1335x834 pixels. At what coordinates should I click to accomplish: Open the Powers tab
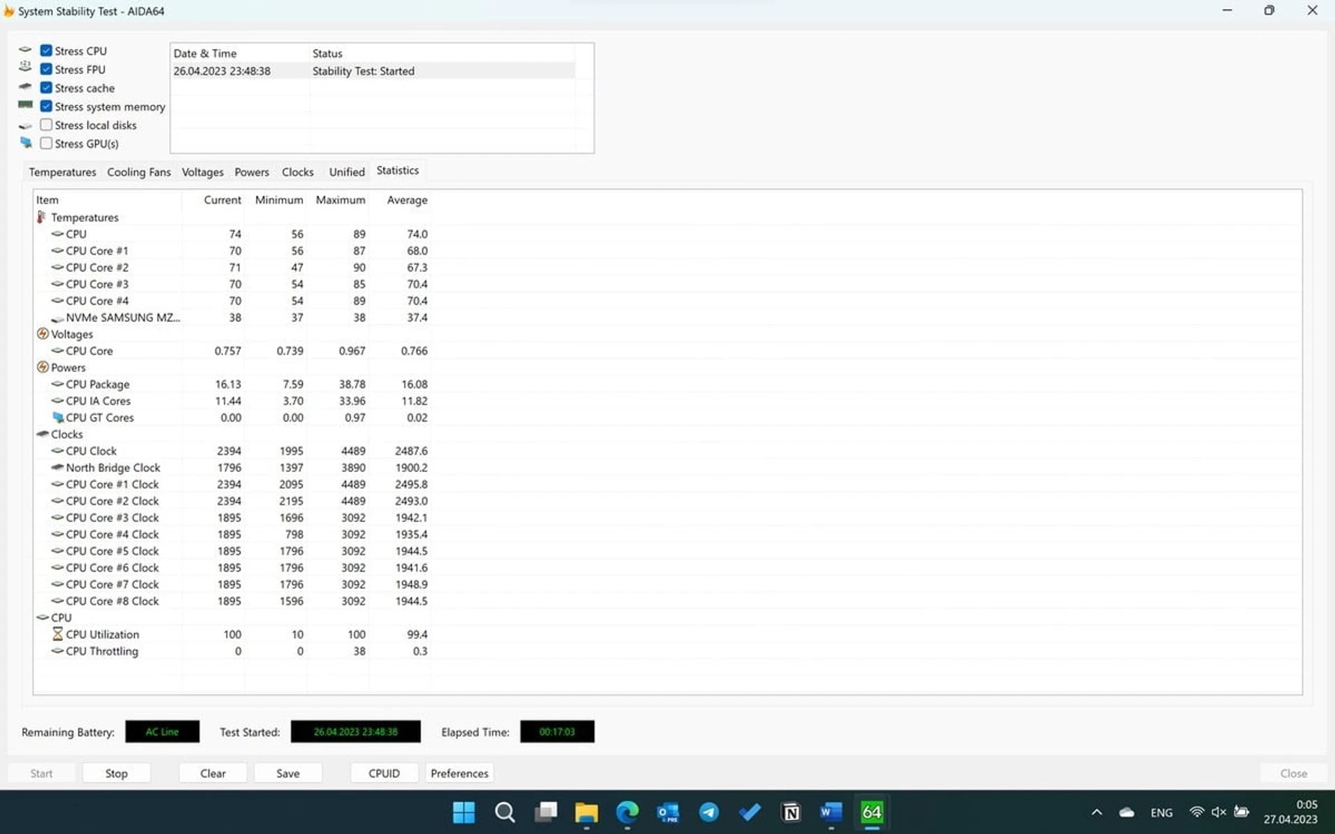(252, 172)
